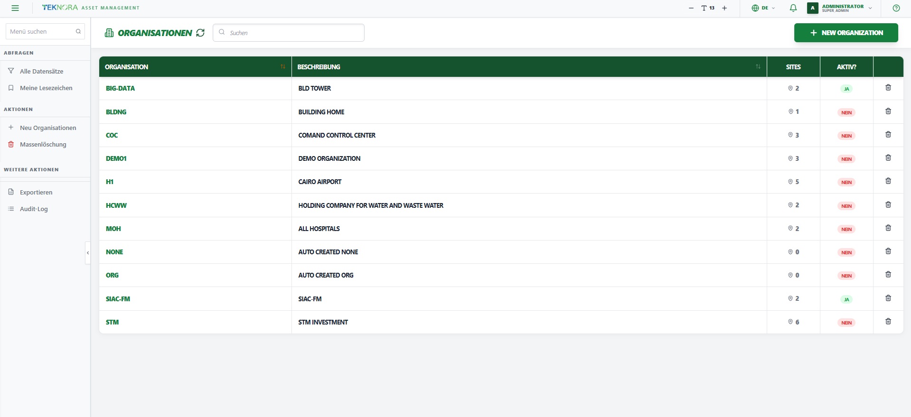Increase font size with plus icon
Image resolution: width=911 pixels, height=417 pixels.
[724, 8]
